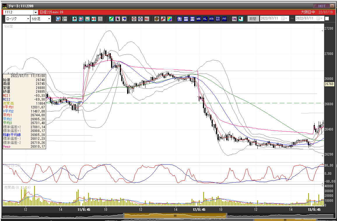The height and width of the screenshot is (221, 337).
Task: Open the start date calendar dropdown
Action: [285, 19]
